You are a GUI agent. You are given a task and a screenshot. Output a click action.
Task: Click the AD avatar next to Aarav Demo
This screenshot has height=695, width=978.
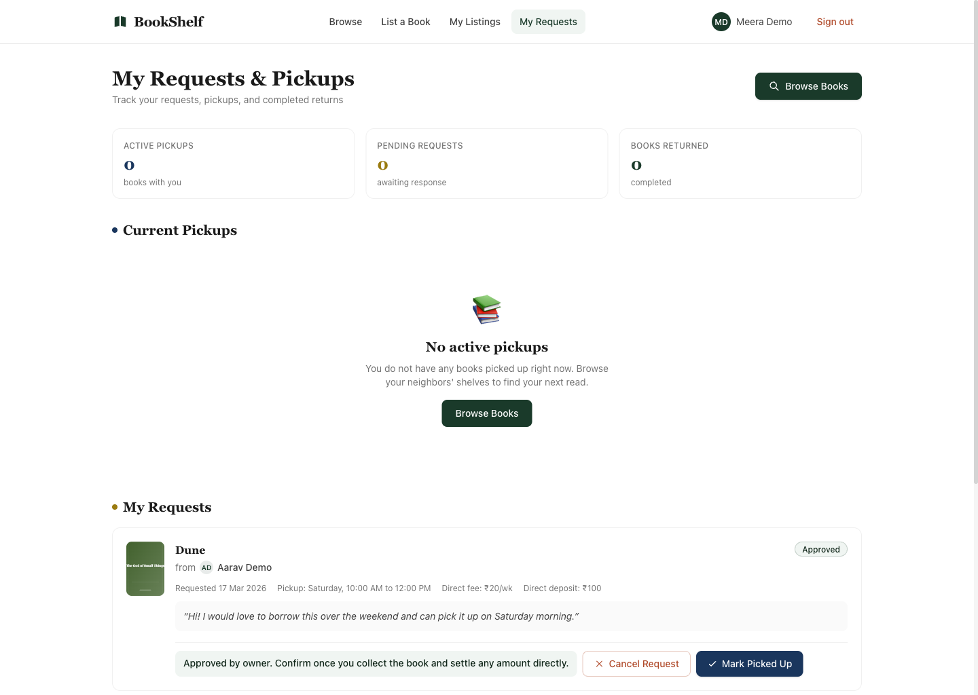206,567
